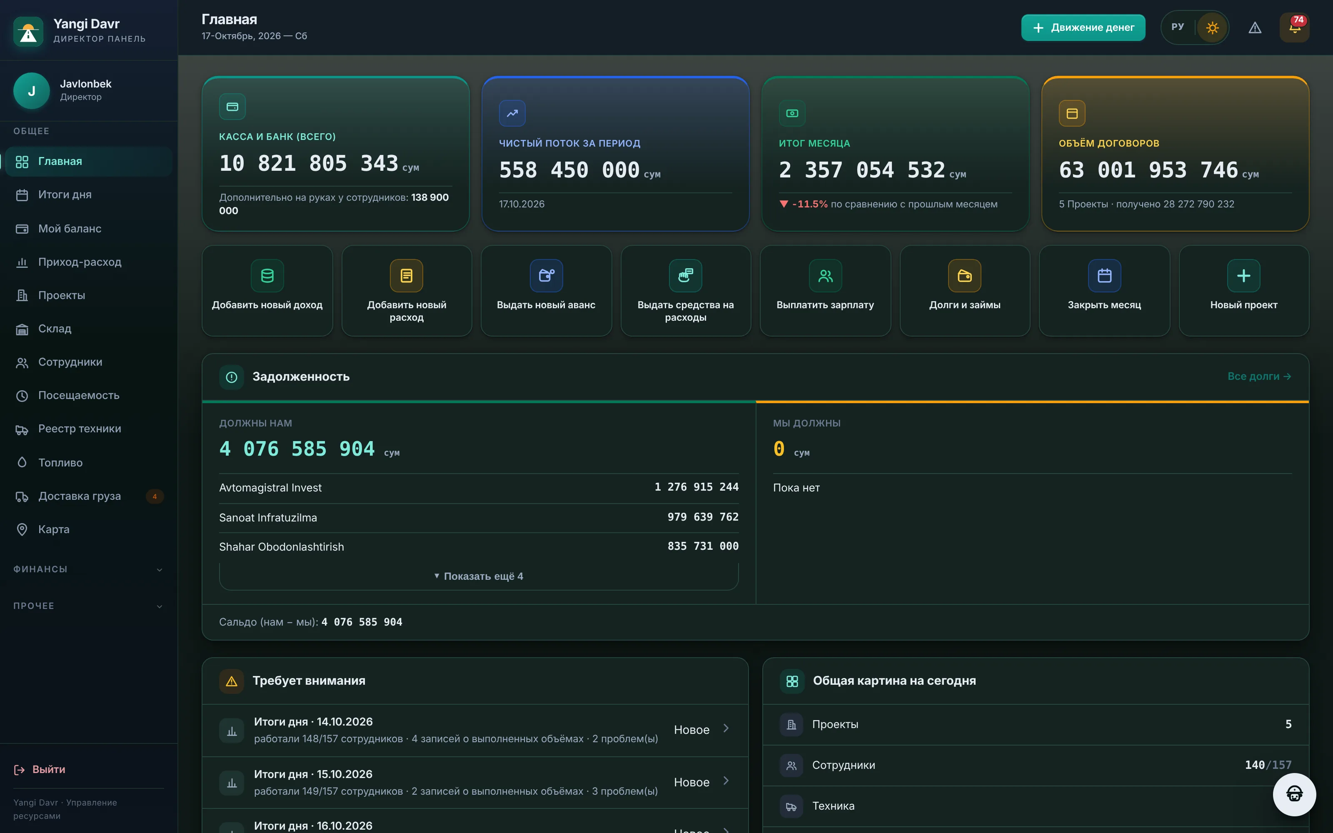Open Сотрудники in the sidebar
Screen dimensions: 1333x833
[88, 362]
